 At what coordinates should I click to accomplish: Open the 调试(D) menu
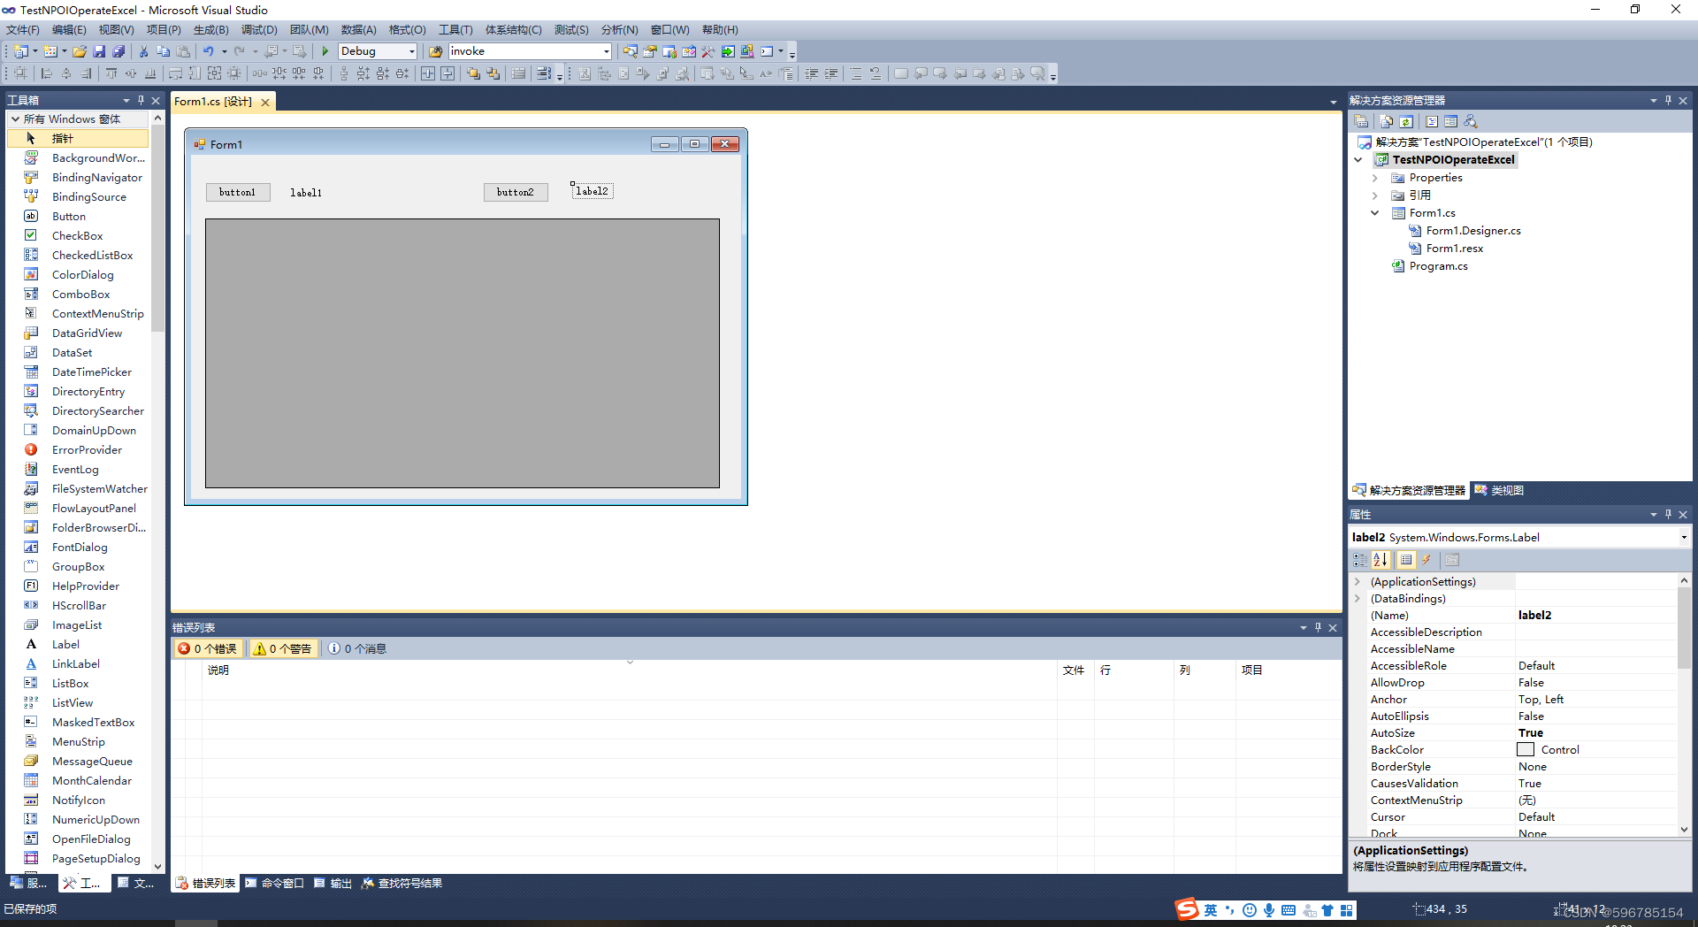259,30
